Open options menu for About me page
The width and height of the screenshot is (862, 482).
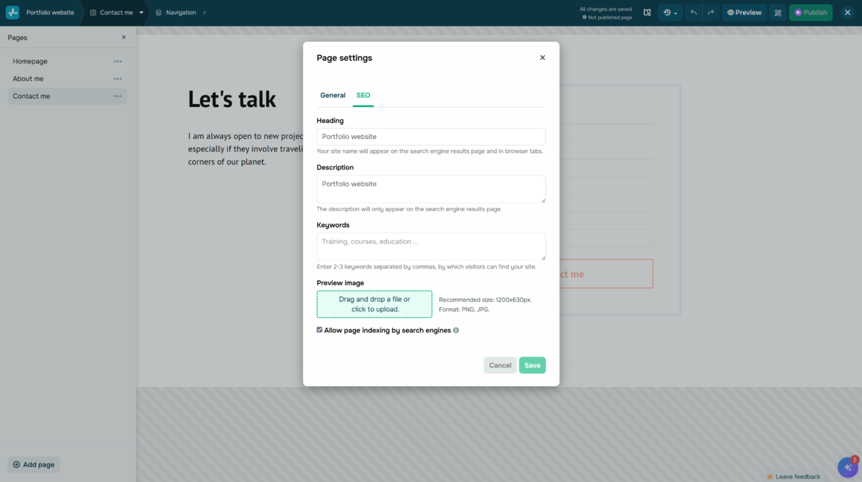tap(118, 79)
